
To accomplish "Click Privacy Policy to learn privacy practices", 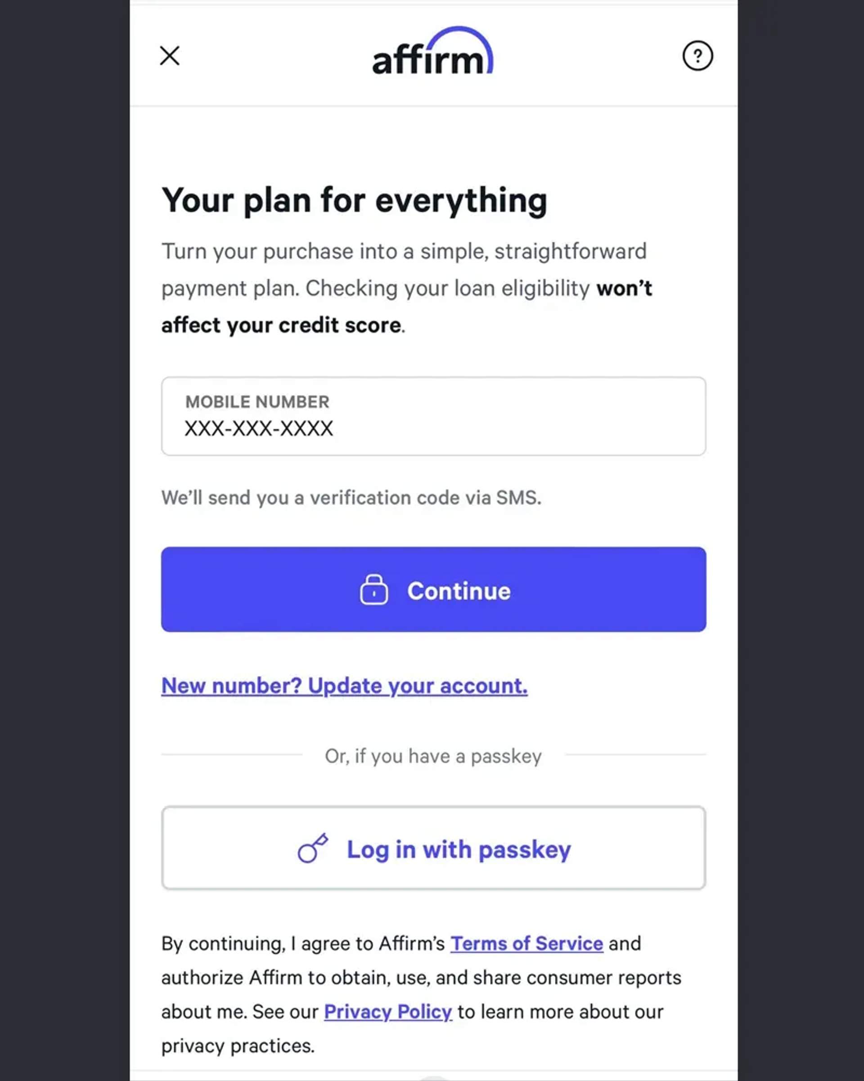I will click(388, 1012).
